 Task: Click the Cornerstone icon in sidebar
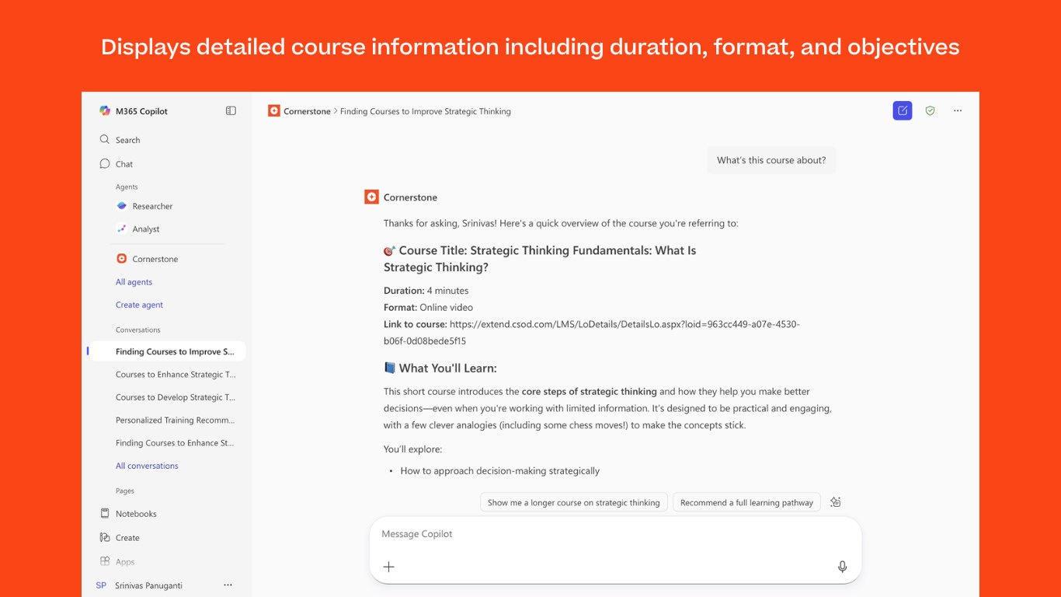(121, 259)
